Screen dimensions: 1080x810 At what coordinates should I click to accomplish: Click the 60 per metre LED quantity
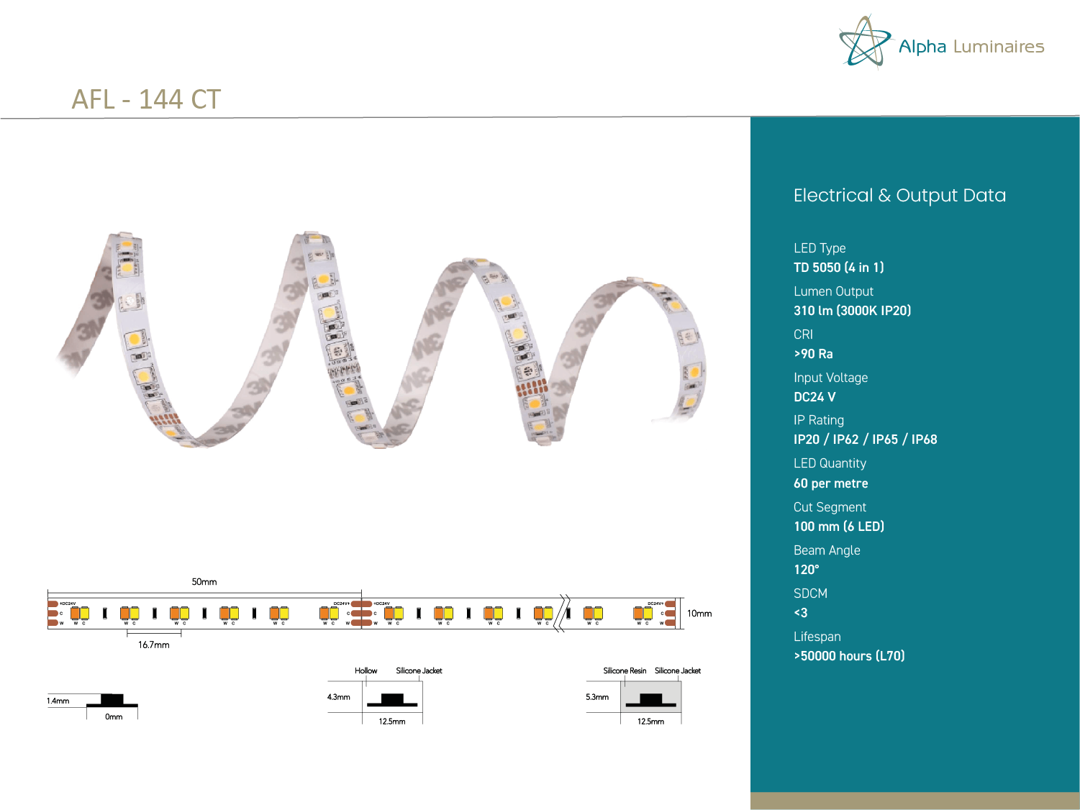[x=830, y=483]
